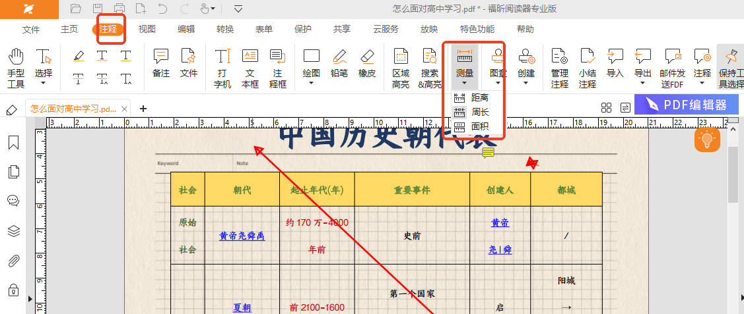
Task: Open a new tab with plus
Action: [x=143, y=109]
